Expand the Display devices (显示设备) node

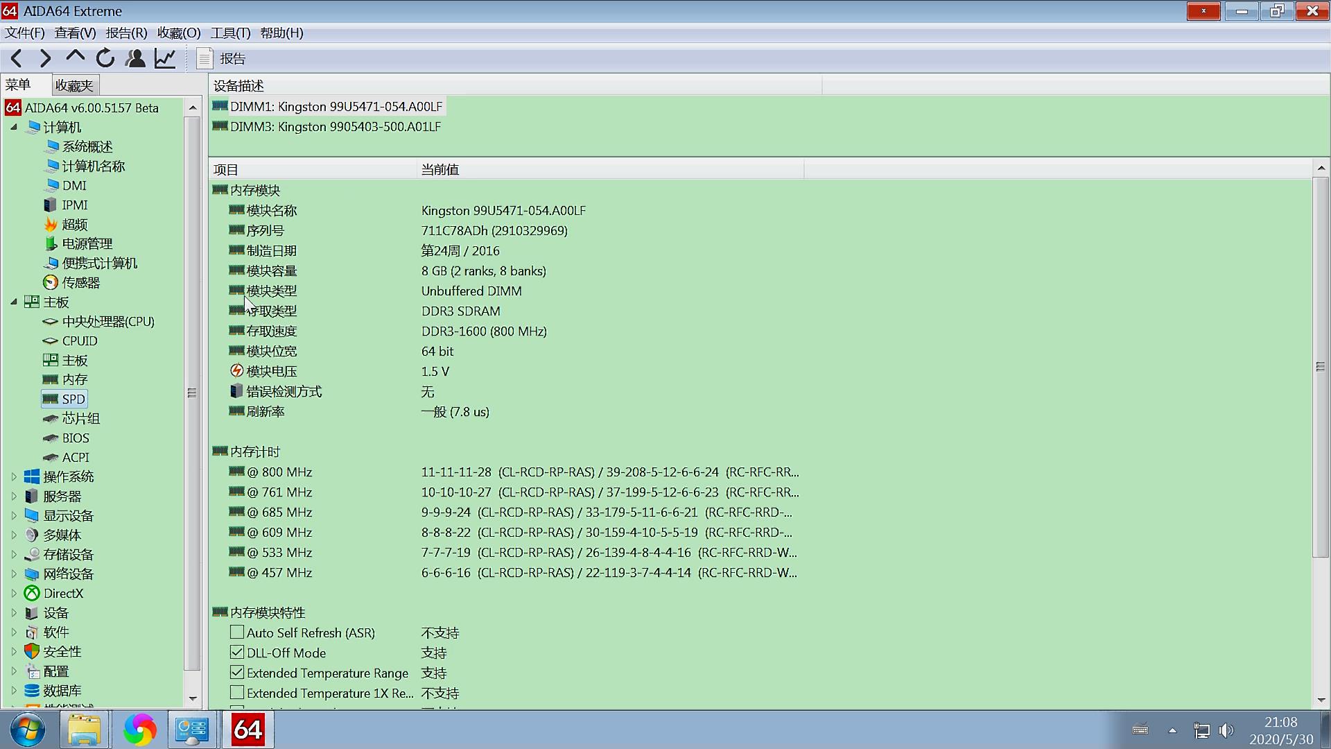point(14,516)
